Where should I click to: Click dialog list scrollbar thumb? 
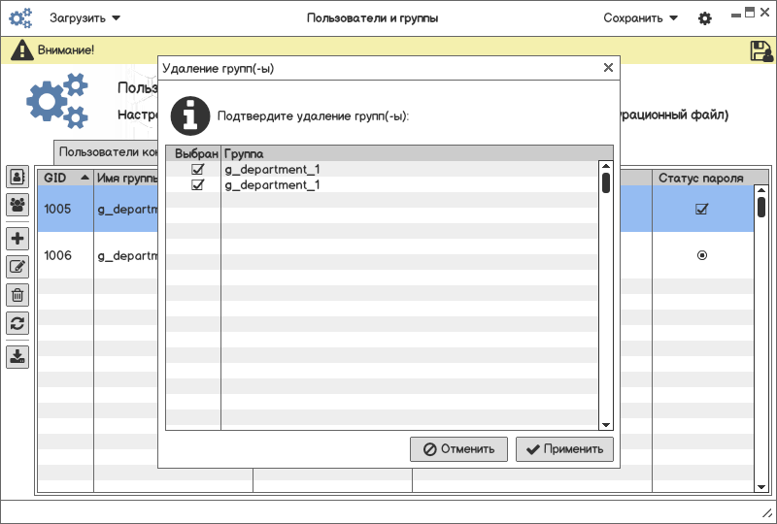[605, 182]
